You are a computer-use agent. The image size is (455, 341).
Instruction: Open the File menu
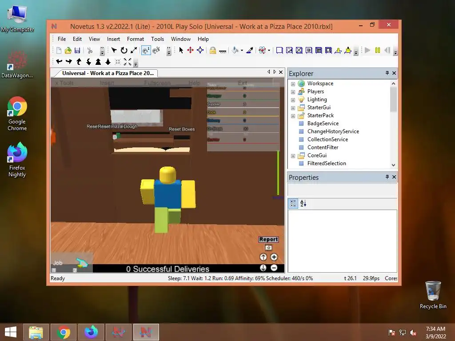61,39
